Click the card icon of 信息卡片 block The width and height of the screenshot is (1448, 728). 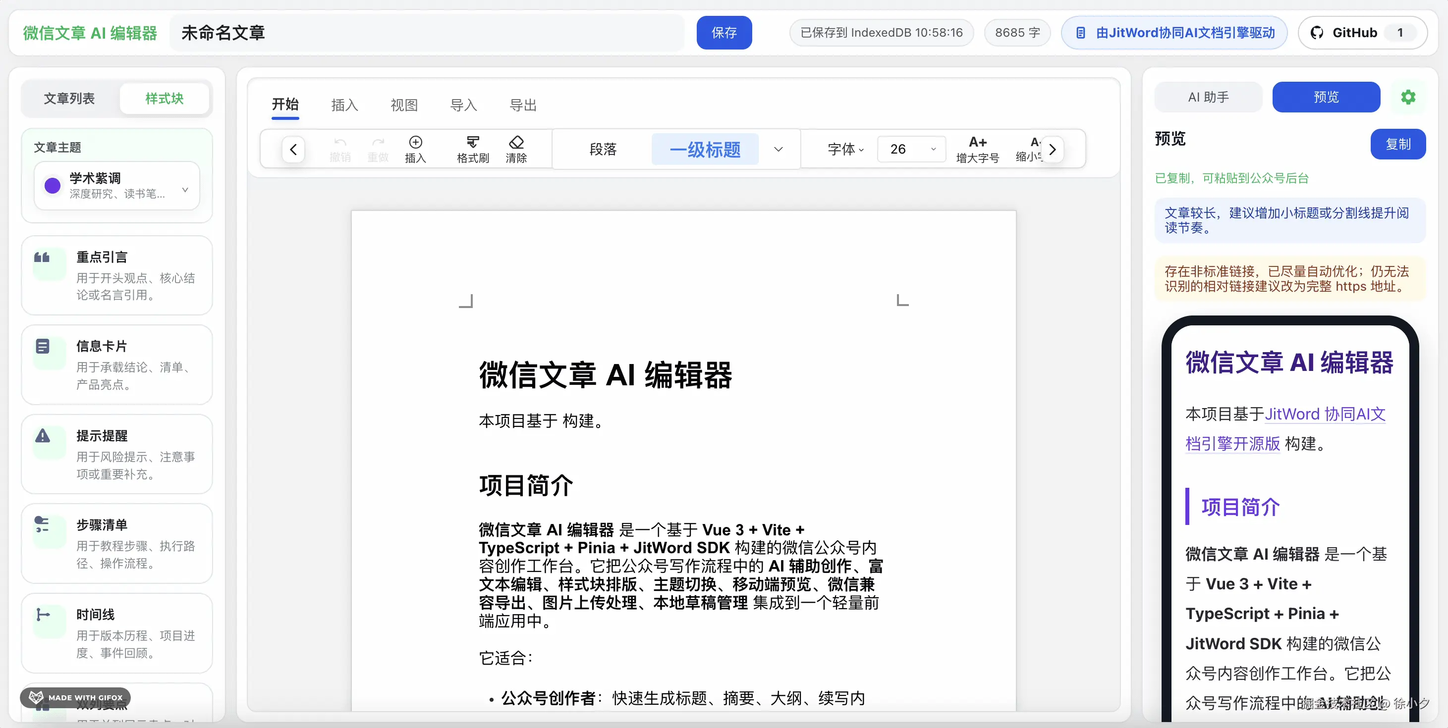42,346
